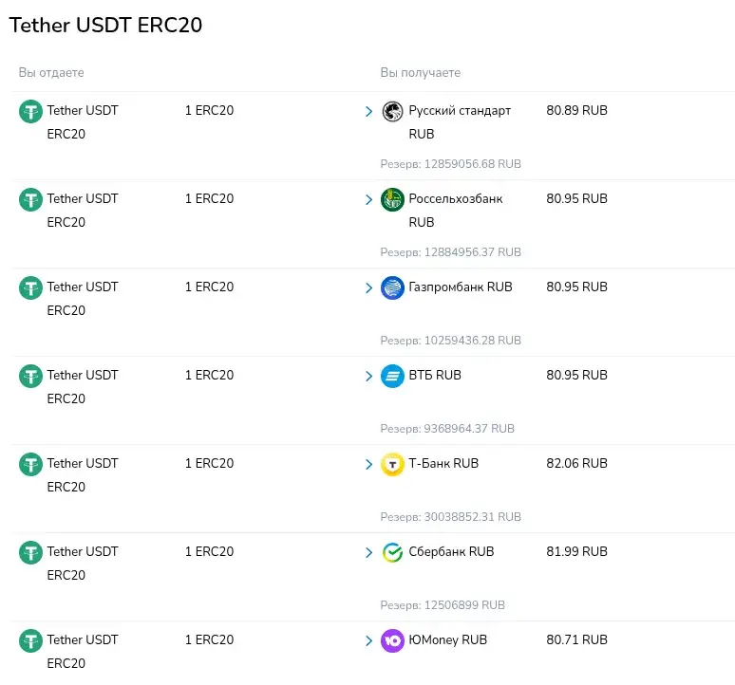Click the 'Вы отдаете' column header
The width and height of the screenshot is (735, 685).
click(51, 72)
